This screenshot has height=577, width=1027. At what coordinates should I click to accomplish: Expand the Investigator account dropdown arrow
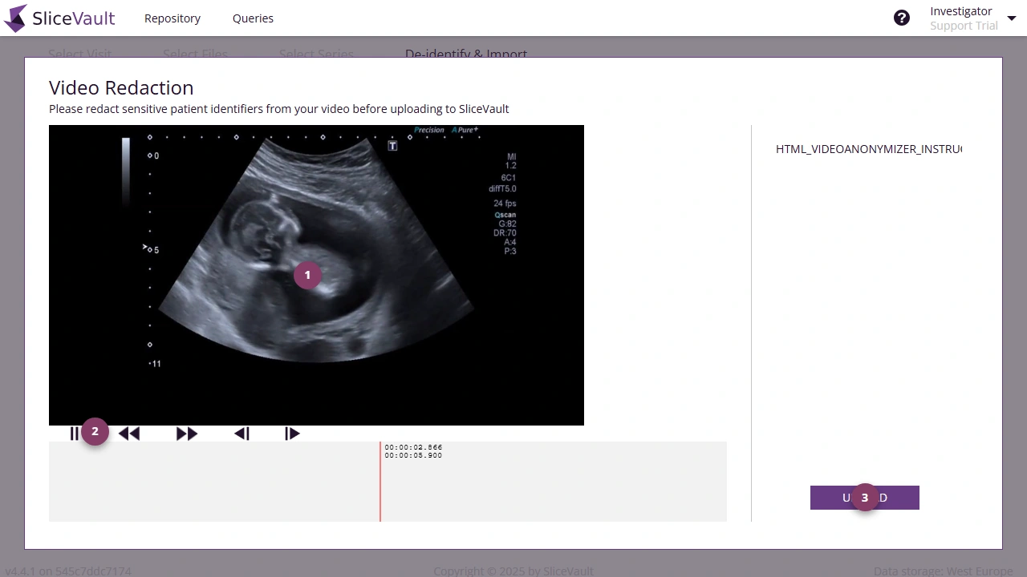(1011, 18)
